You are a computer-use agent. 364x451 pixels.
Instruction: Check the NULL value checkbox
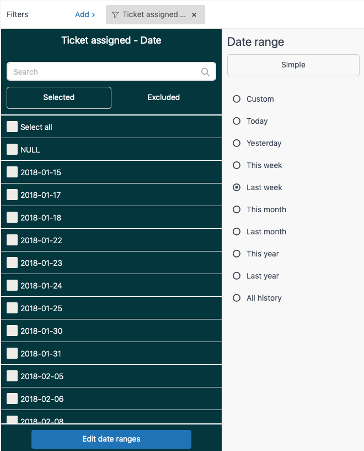coord(12,150)
